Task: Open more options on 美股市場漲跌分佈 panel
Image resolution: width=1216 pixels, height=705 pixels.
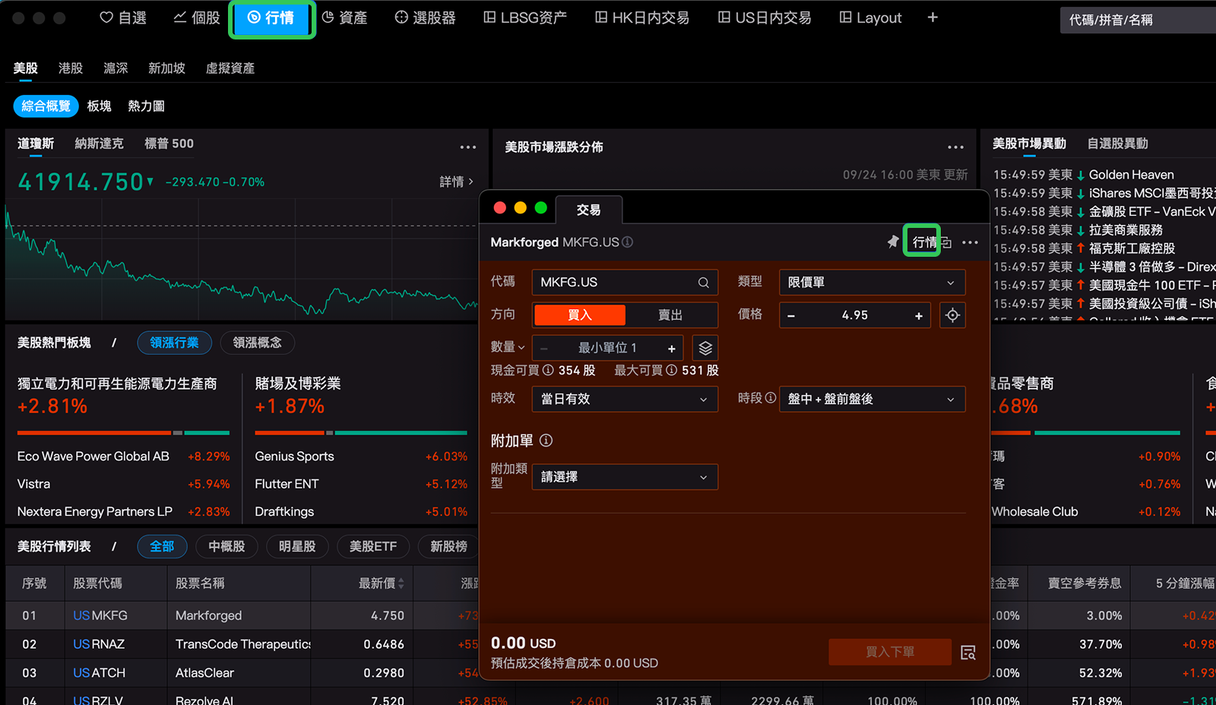Action: point(955,147)
